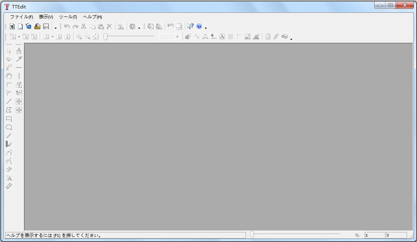Expand the file toolbar overflow arrow
This screenshot has width=417, height=242.
(55, 28)
